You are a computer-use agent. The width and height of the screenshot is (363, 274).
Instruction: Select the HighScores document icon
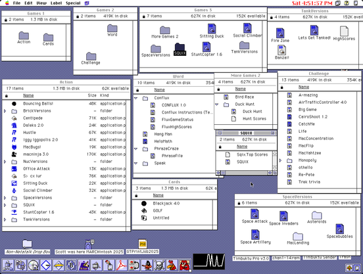344,32
